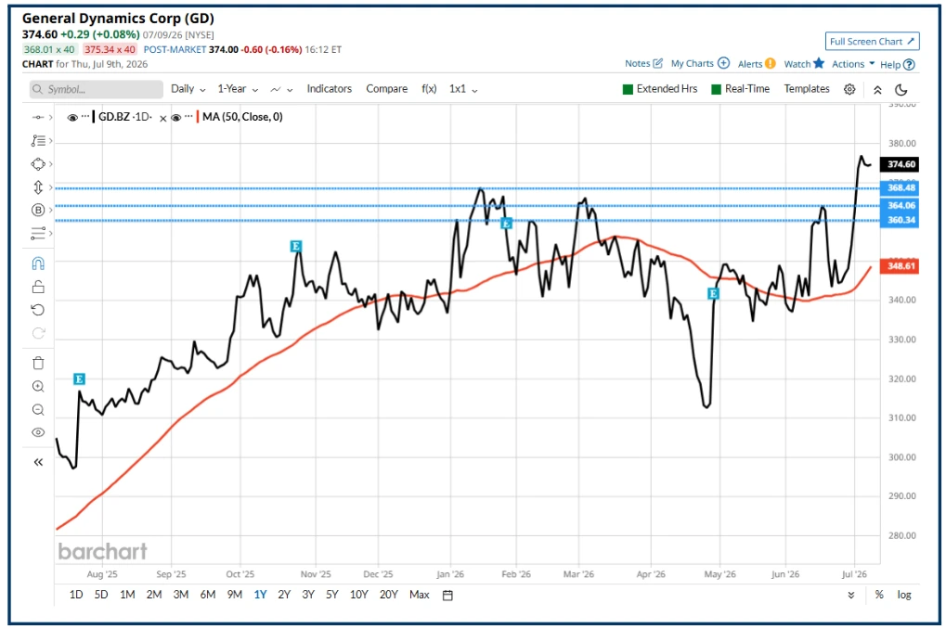Collapse header with double up chevron
946x629 pixels.
click(877, 90)
